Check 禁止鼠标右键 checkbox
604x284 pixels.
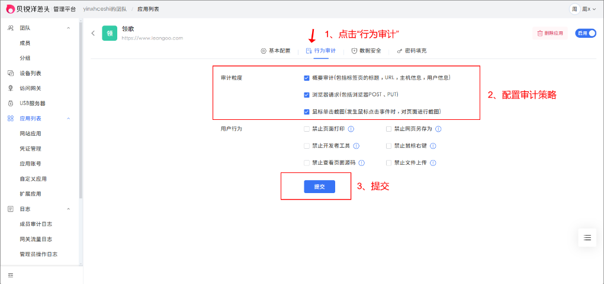(388, 146)
